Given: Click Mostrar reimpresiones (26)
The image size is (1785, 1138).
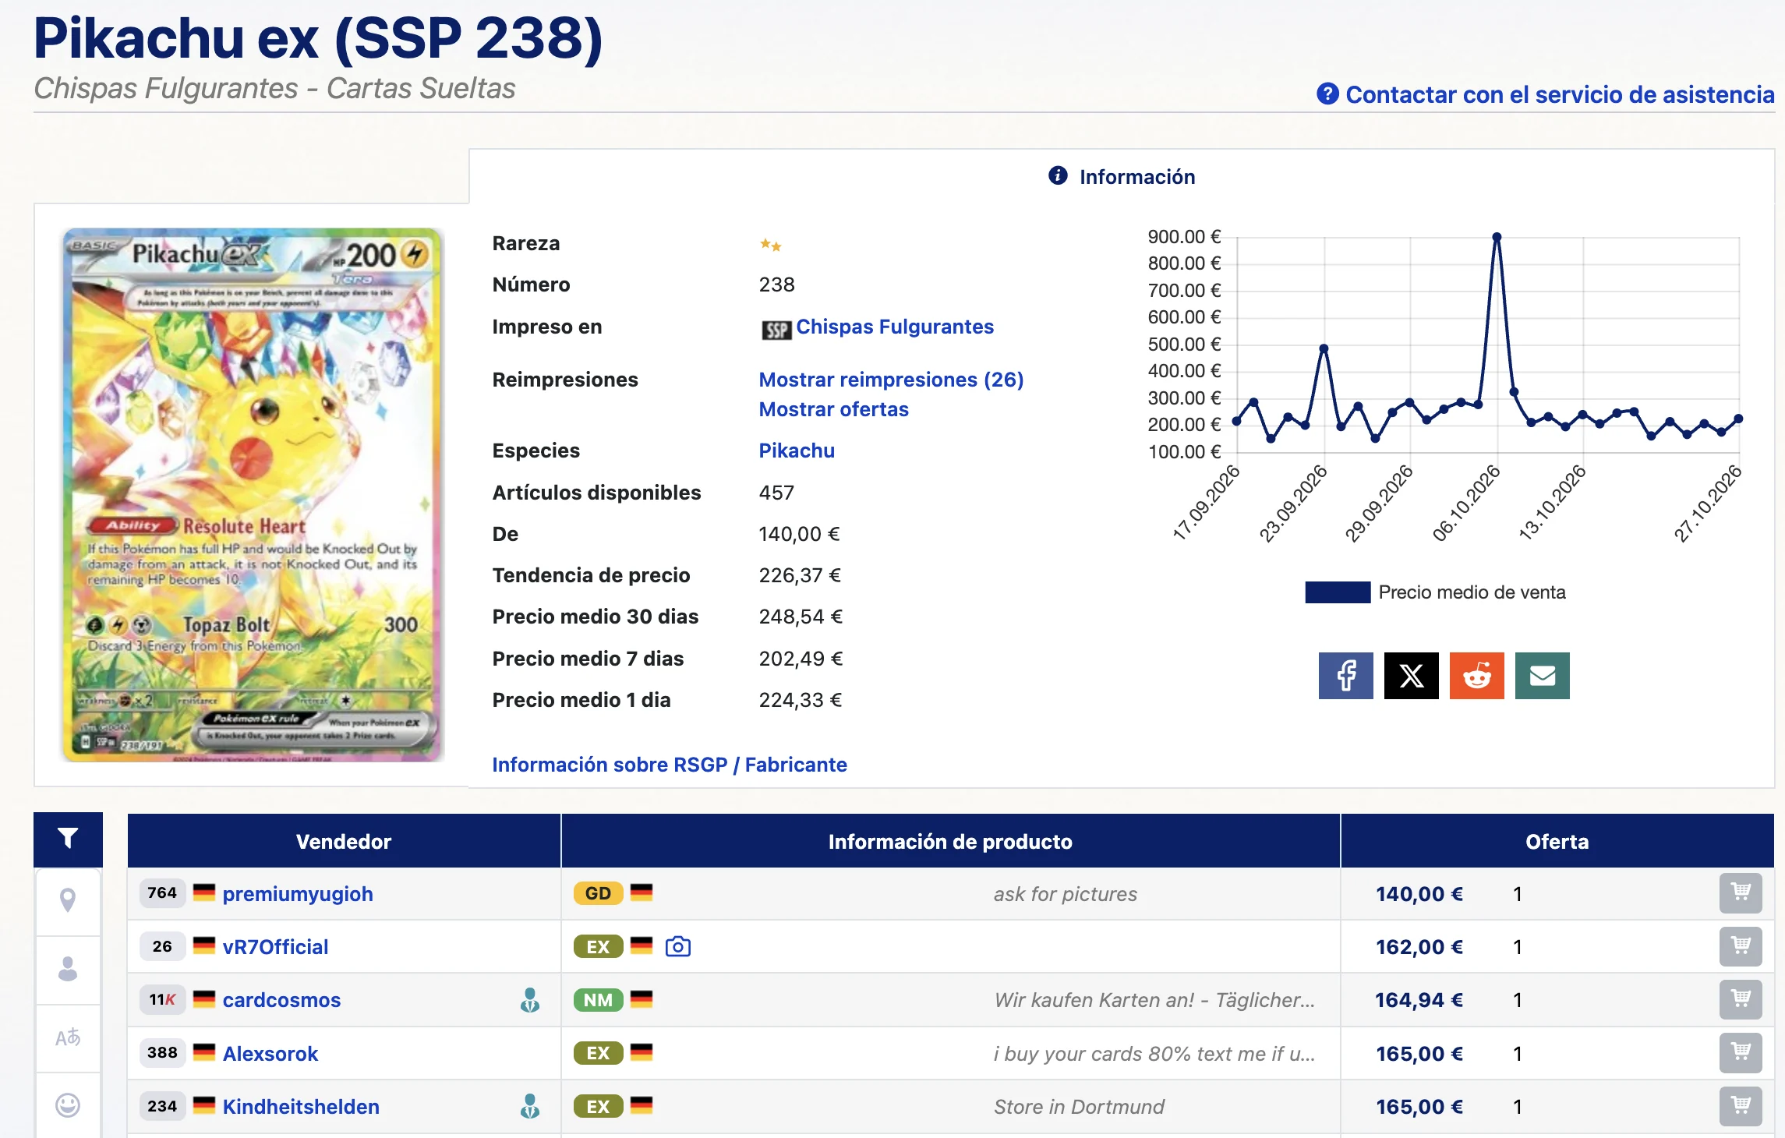Looking at the screenshot, I should pos(891,380).
